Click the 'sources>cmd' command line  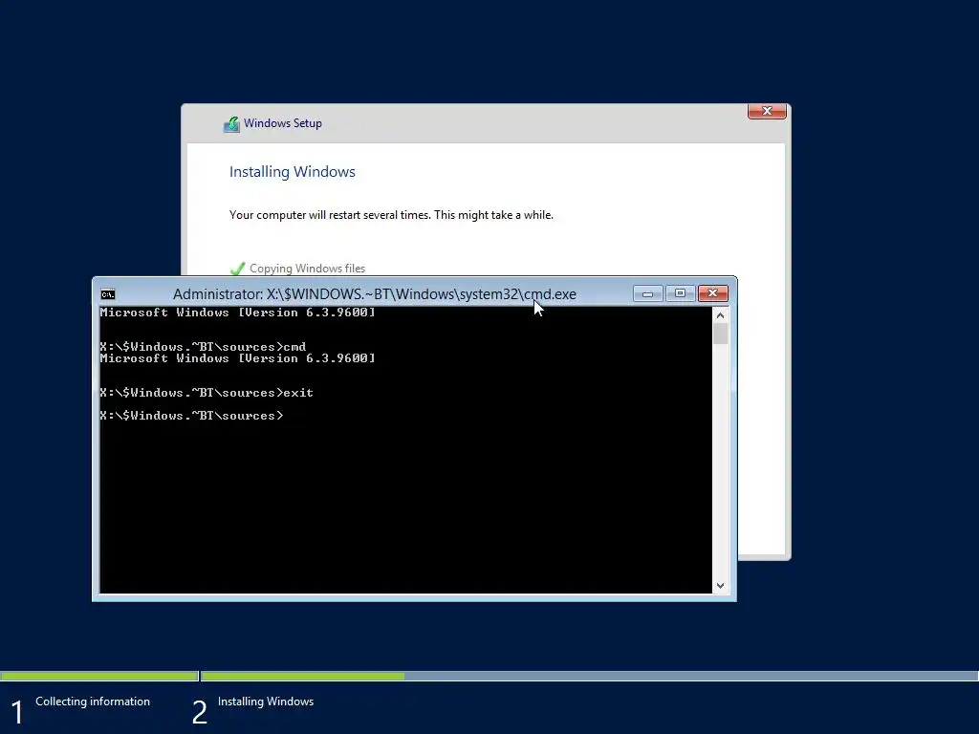pos(203,346)
